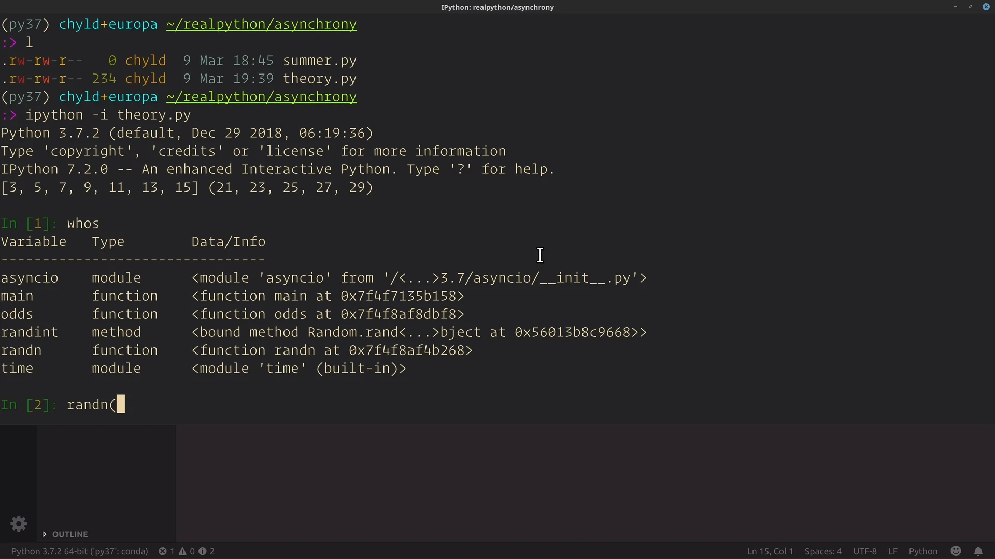Open the Python language mode selector

click(923, 551)
